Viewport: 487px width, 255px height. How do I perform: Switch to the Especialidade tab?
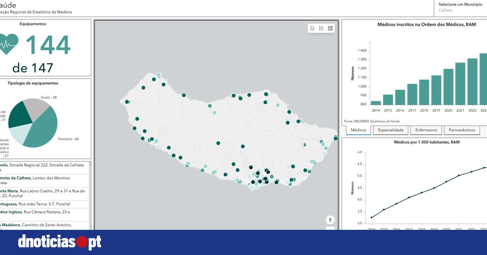coord(390,130)
